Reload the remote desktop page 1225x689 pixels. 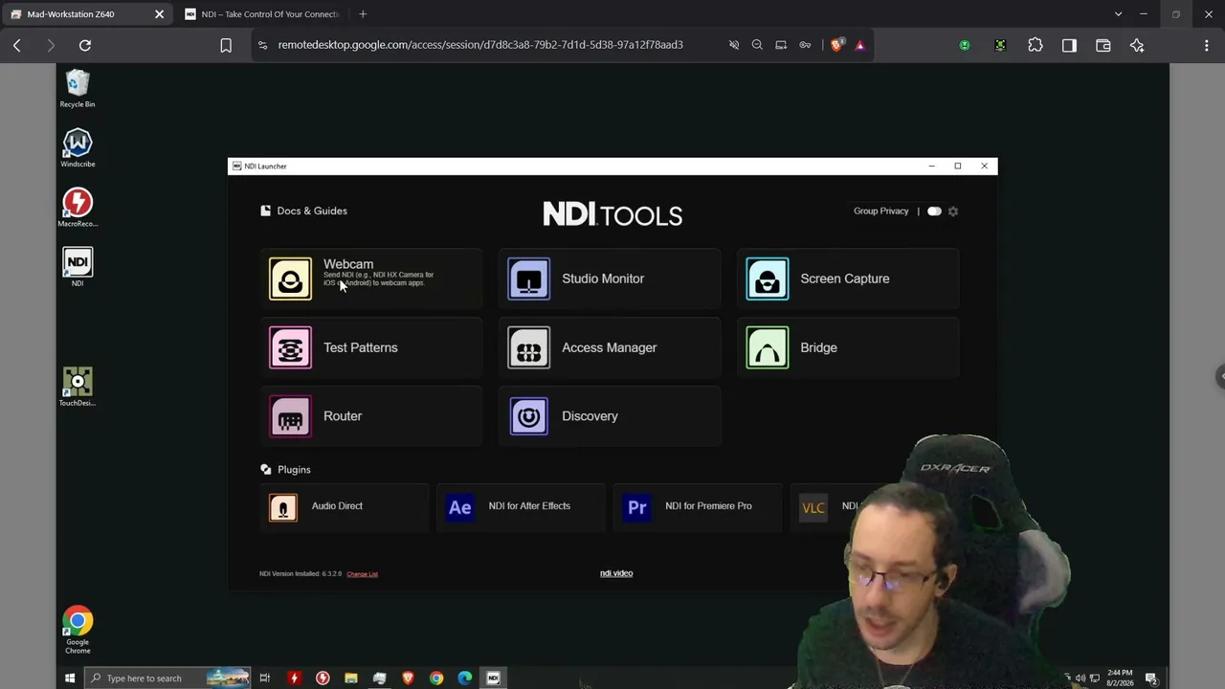85,45
